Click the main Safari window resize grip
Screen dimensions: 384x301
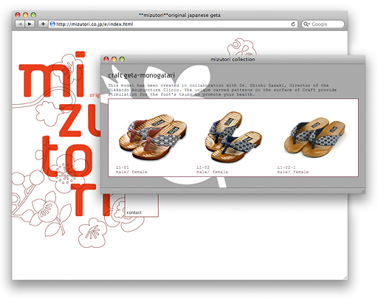pos(346,278)
